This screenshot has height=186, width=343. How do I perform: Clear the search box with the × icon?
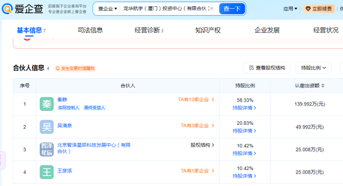(211, 9)
